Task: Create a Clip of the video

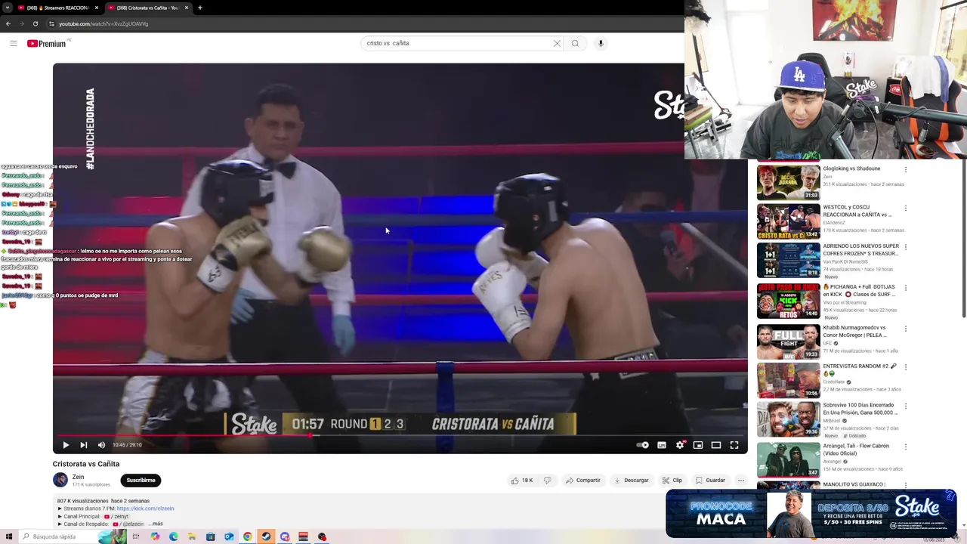Action: tap(672, 481)
